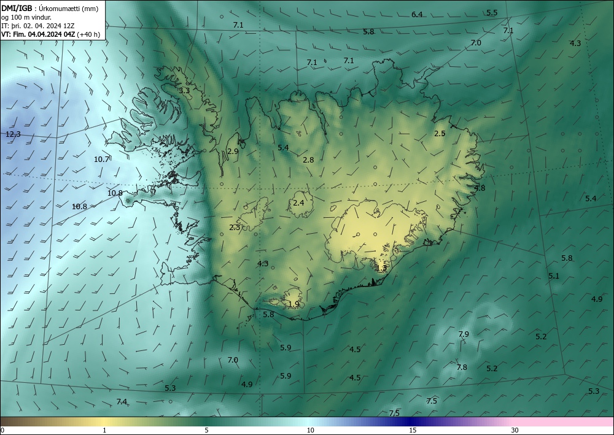The image size is (614, 435).
Task: Select the 2.9 value label
Action: coord(233,152)
